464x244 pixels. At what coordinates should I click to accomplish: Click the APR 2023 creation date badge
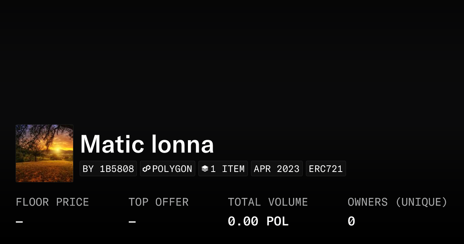(x=277, y=168)
